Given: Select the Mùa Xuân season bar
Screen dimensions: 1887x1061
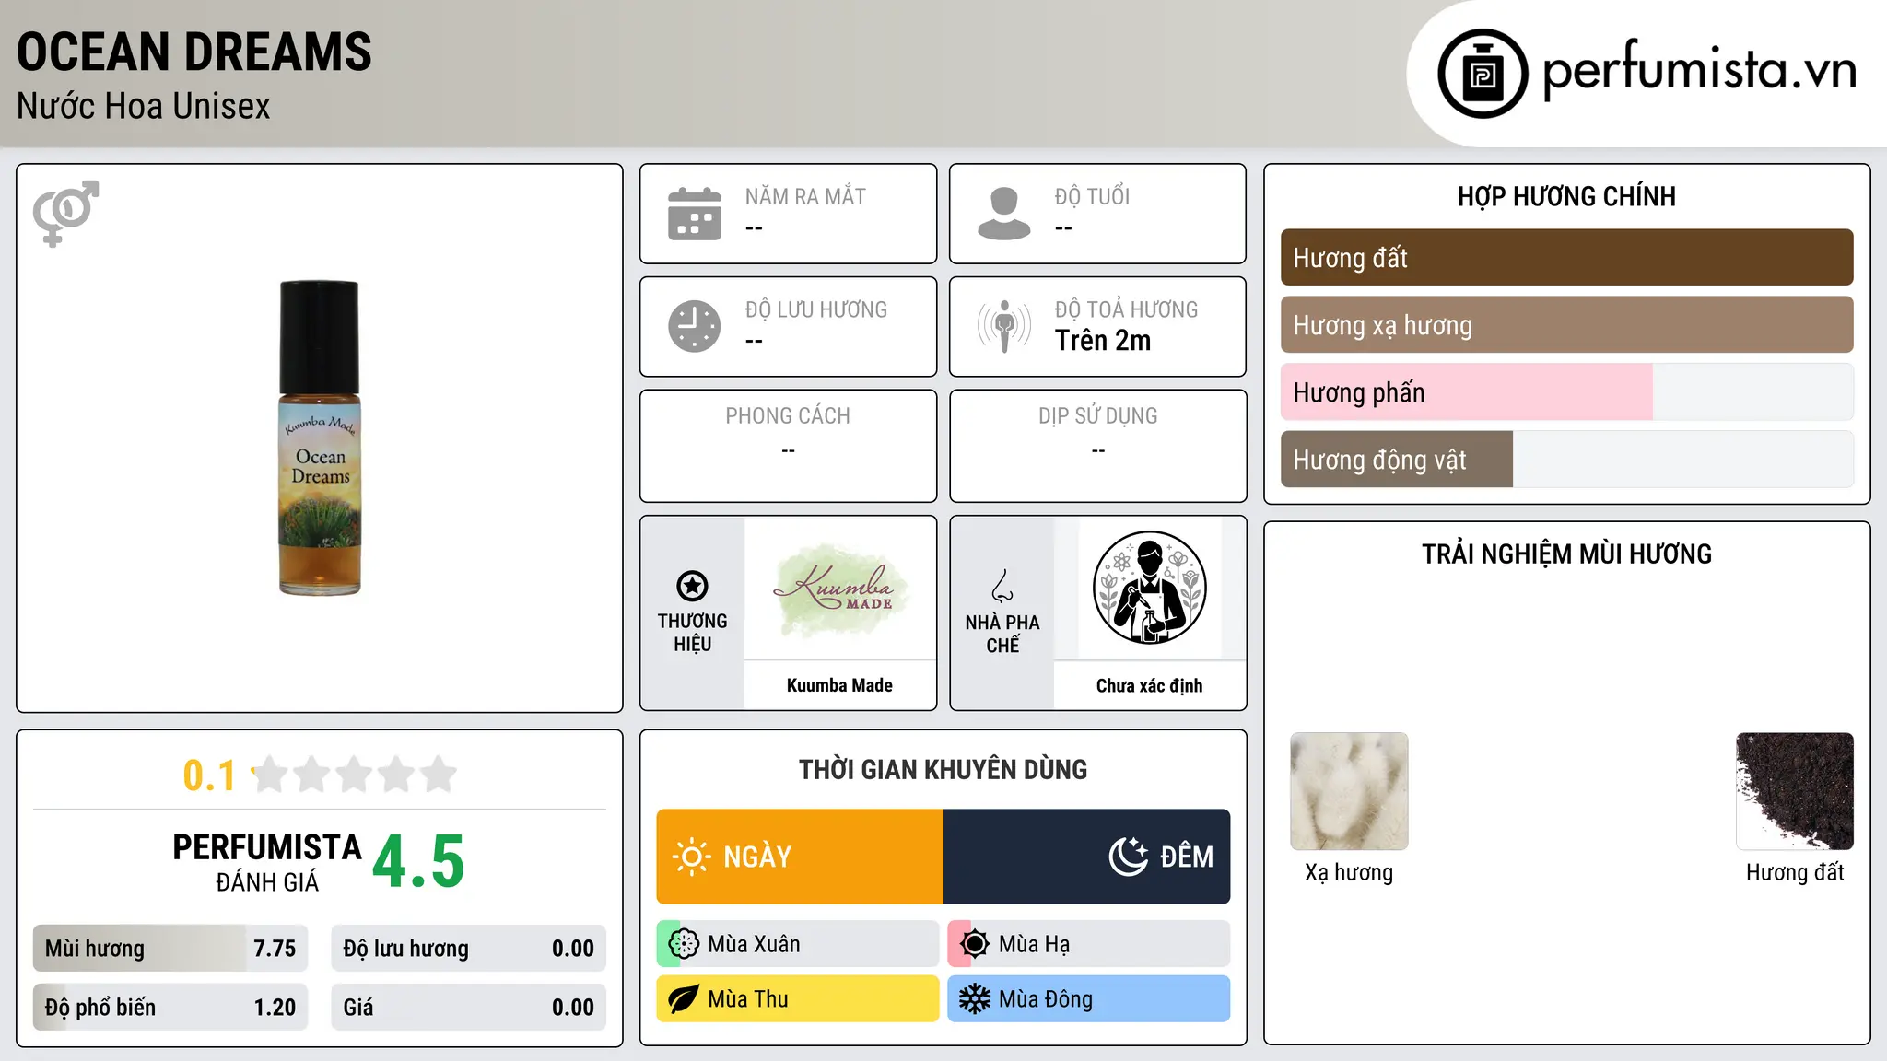Looking at the screenshot, I should point(798,944).
